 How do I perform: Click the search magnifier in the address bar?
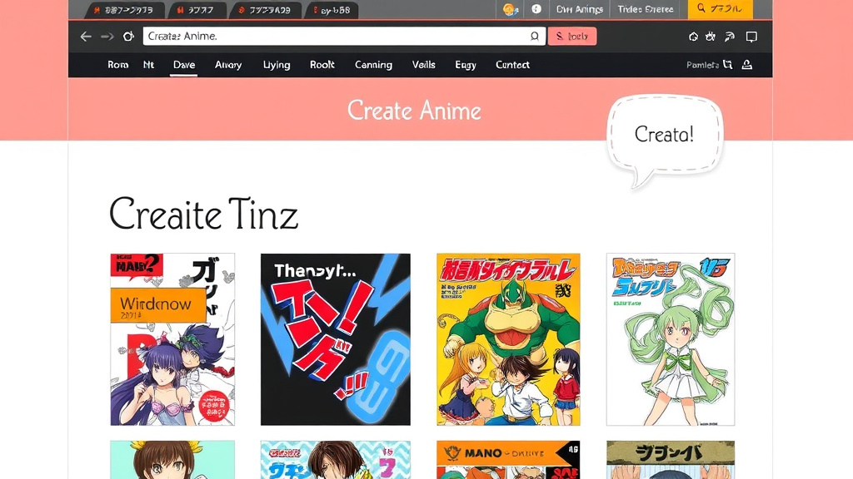[x=533, y=36]
